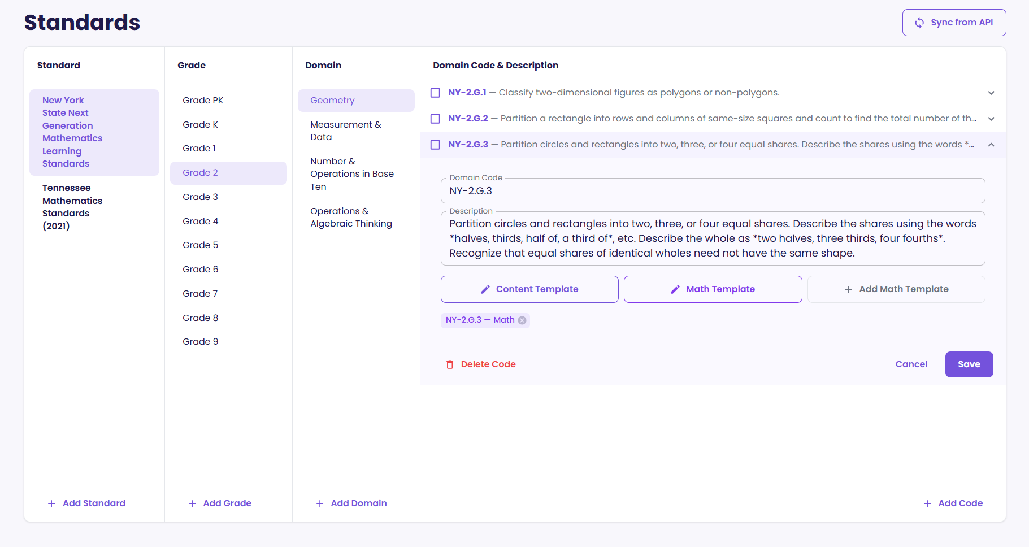Viewport: 1029px width, 547px height.
Task: Select Grade 6 in the grade list
Action: [x=228, y=270]
